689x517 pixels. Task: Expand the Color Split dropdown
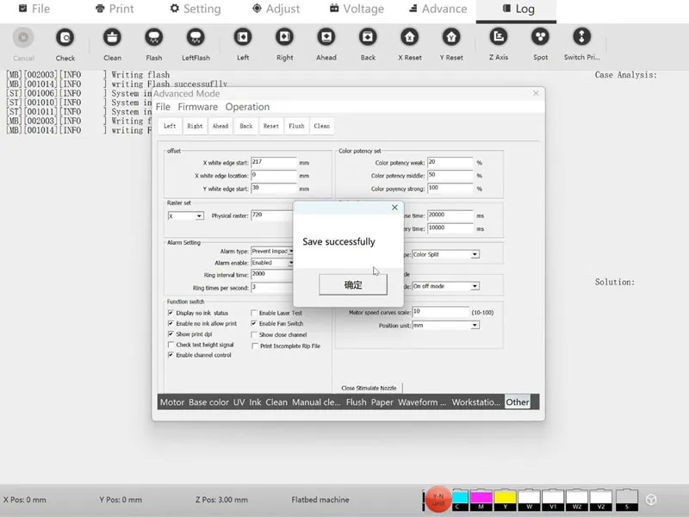tap(445, 254)
